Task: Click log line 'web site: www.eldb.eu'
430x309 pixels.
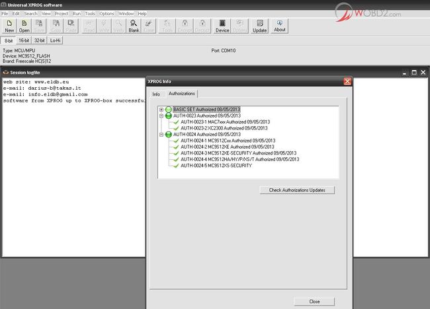Action: [36, 82]
